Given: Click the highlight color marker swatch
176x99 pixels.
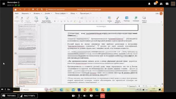Looking at the screenshot, I should (75, 21).
